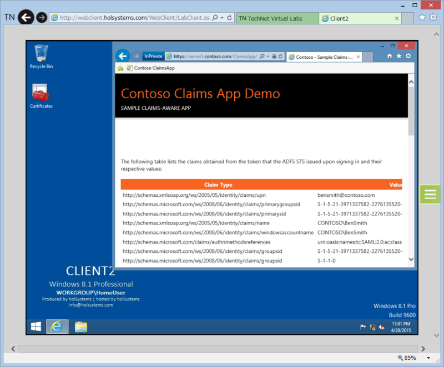The width and height of the screenshot is (444, 367).
Task: Open the outer address bar dropdown arrow
Action: (x=222, y=18)
